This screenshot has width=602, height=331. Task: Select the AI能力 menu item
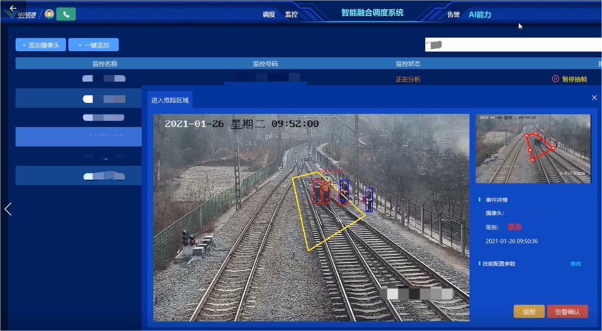pyautogui.click(x=479, y=15)
